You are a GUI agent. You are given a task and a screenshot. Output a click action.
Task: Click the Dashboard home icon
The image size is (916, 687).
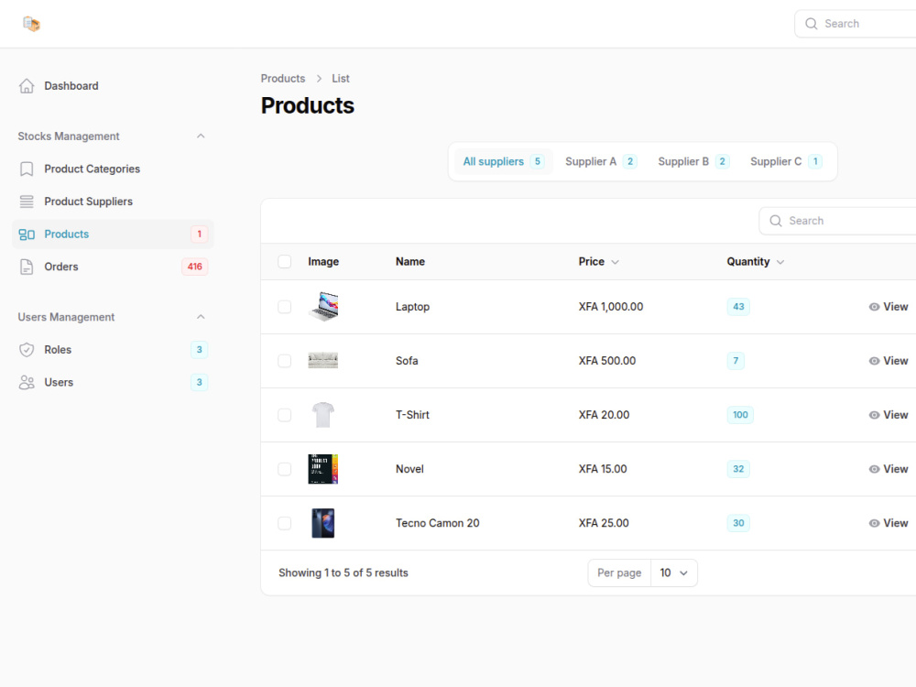(x=27, y=86)
